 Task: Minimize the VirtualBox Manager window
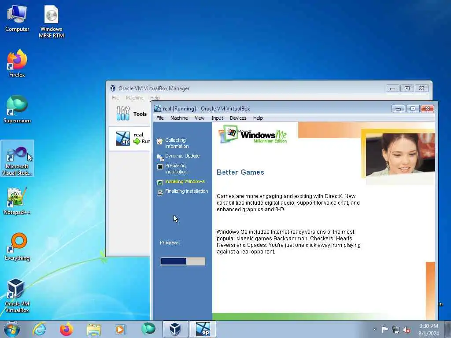pyautogui.click(x=392, y=88)
